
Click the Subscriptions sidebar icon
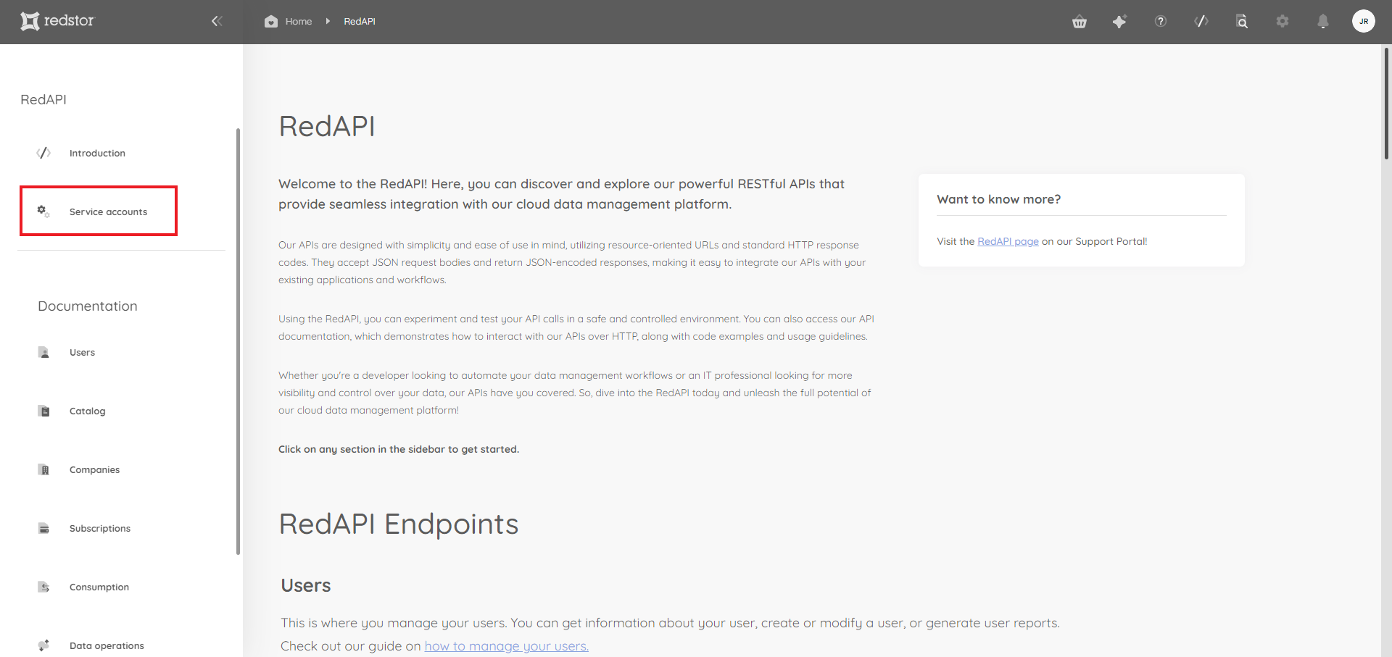(x=44, y=528)
